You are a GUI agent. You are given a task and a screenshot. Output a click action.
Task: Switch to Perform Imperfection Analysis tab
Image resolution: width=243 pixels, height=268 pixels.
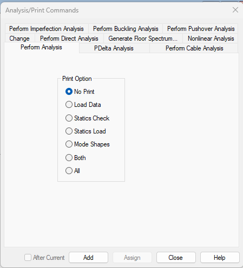[x=47, y=29]
